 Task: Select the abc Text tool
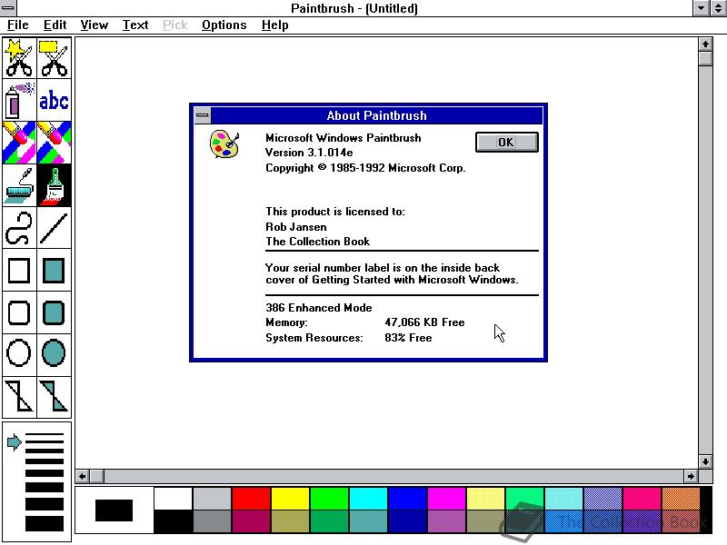(55, 101)
